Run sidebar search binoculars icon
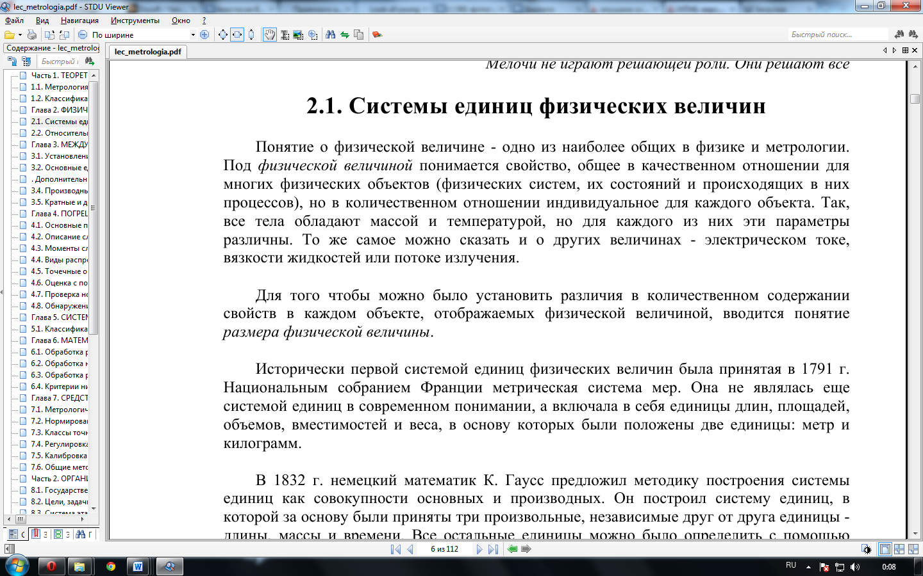The width and height of the screenshot is (923, 576). pyautogui.click(x=90, y=61)
